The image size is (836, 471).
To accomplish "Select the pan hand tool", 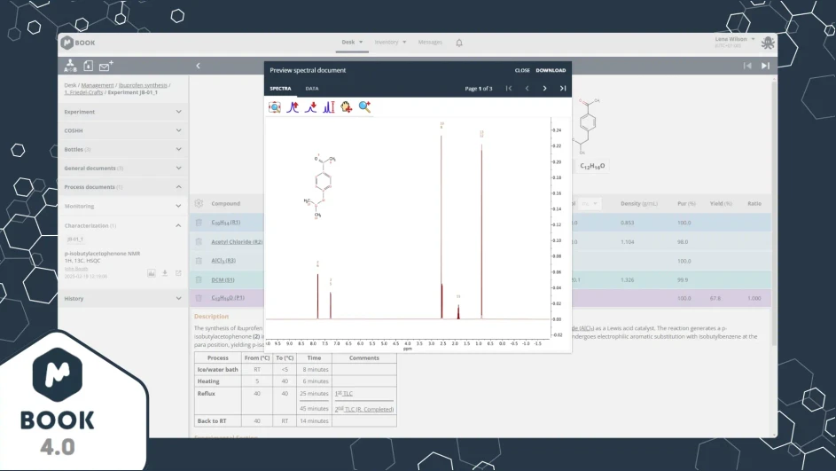I will click(347, 107).
